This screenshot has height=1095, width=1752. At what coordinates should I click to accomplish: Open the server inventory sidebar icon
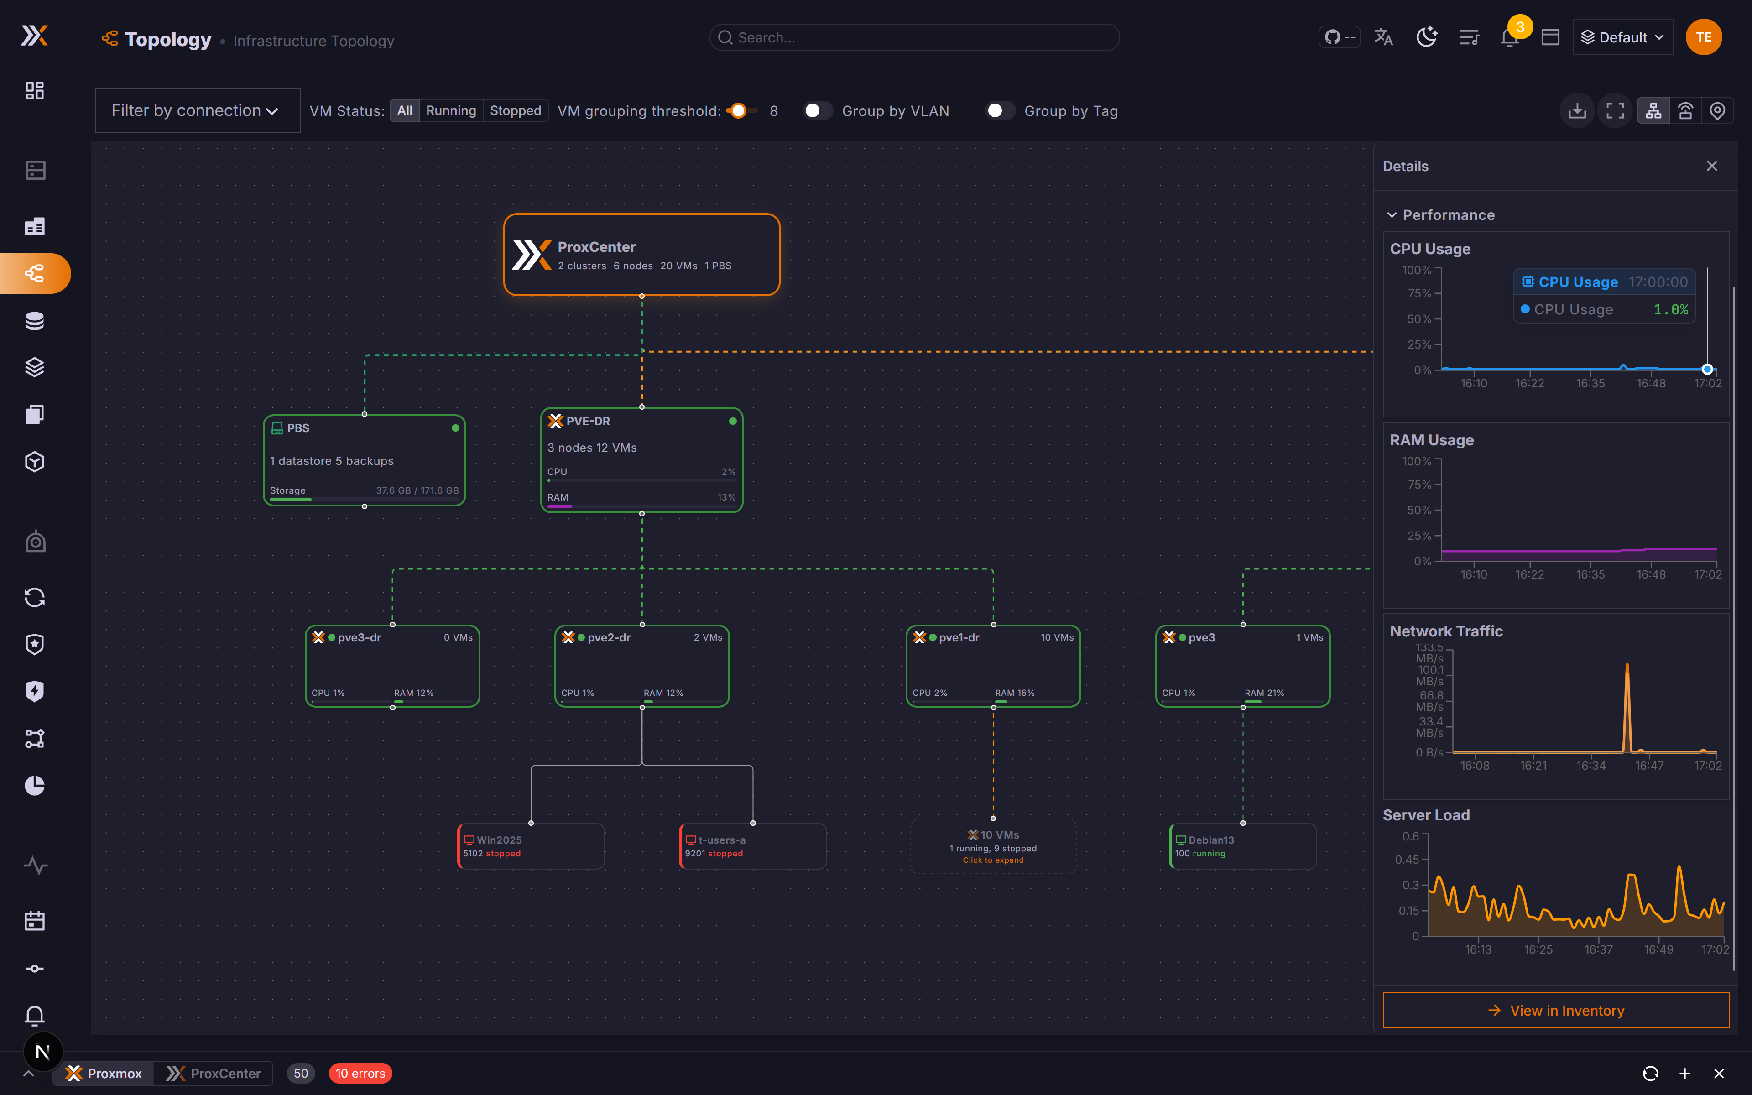35,170
